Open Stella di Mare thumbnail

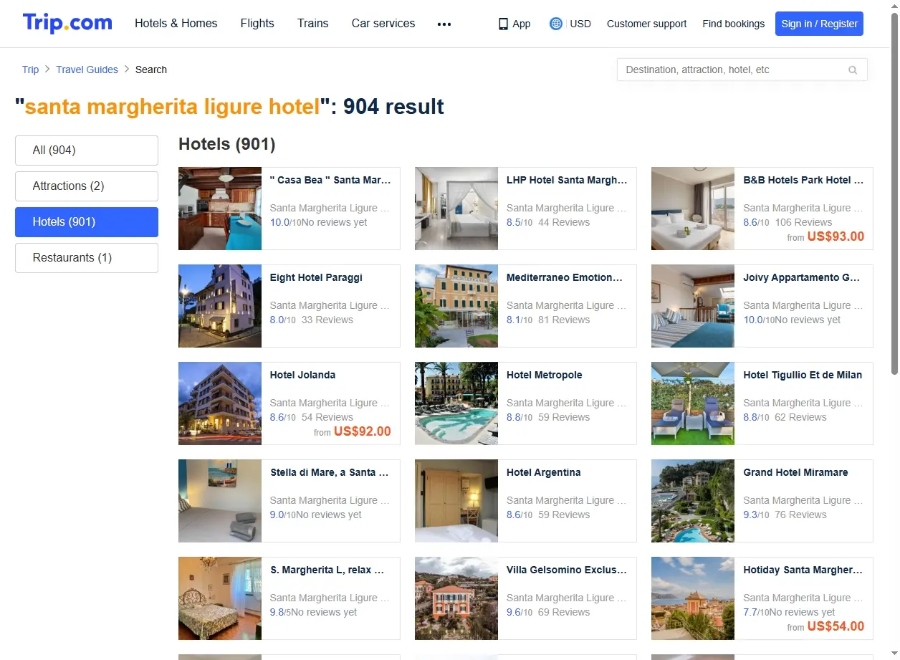(220, 501)
